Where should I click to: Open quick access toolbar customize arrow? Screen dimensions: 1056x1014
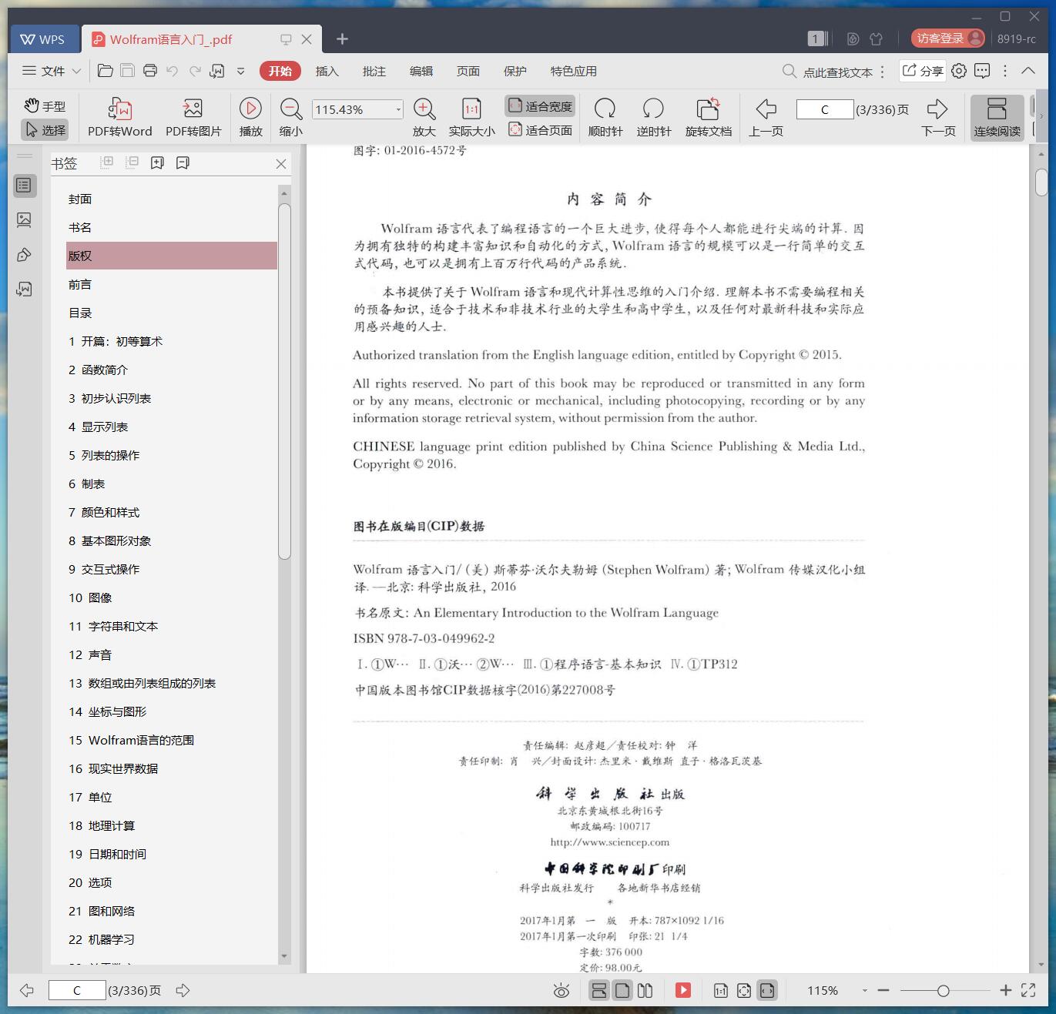click(240, 71)
